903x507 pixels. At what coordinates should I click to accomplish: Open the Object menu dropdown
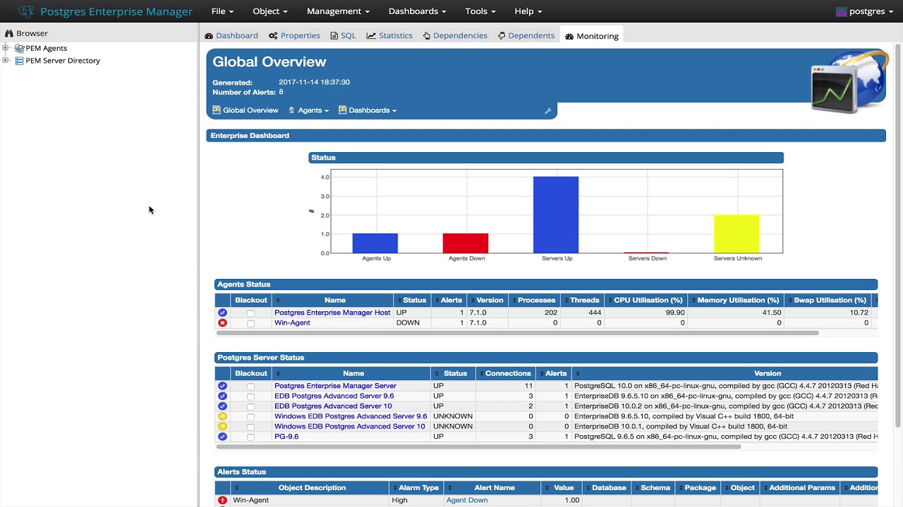pos(270,11)
